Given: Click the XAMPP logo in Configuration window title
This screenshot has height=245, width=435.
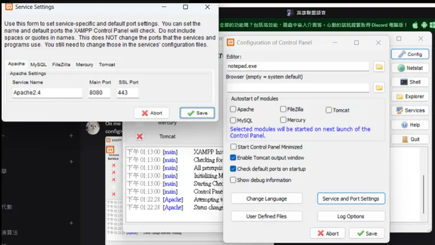Looking at the screenshot, I should [230, 42].
